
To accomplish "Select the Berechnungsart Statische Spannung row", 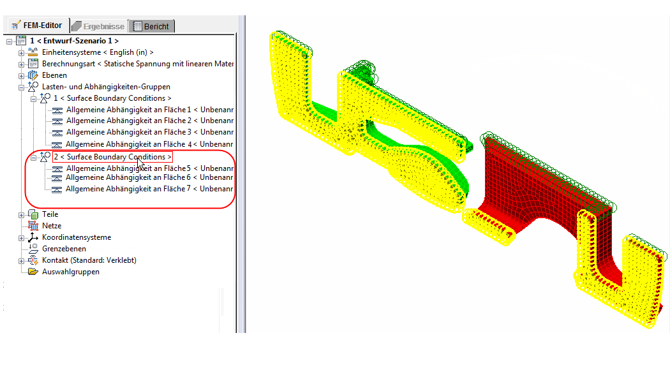I will (138, 64).
